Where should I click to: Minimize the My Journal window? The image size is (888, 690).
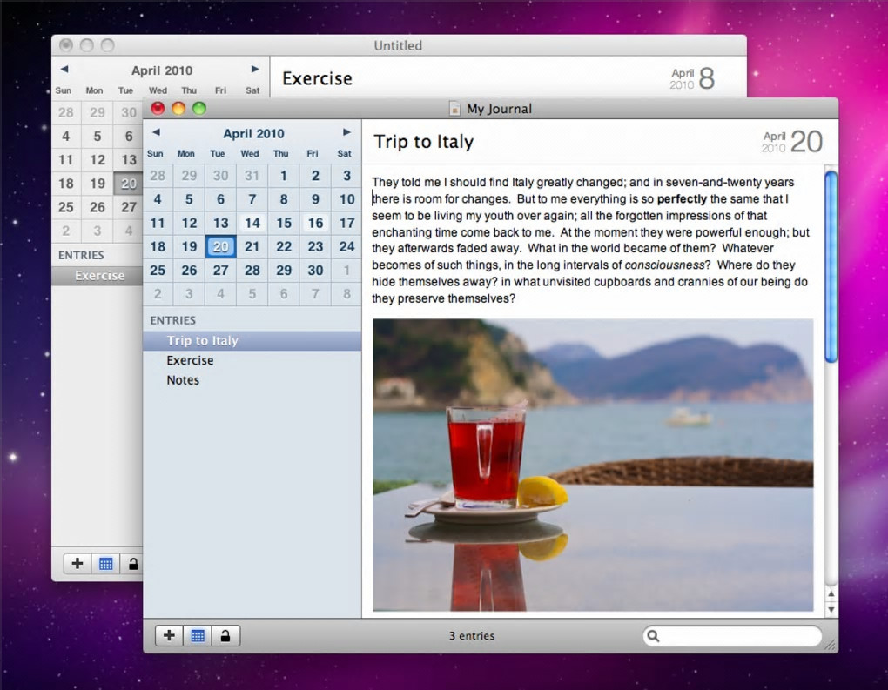[178, 108]
